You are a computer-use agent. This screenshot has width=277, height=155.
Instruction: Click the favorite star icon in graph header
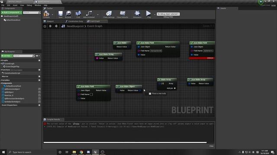click(x=45, y=26)
